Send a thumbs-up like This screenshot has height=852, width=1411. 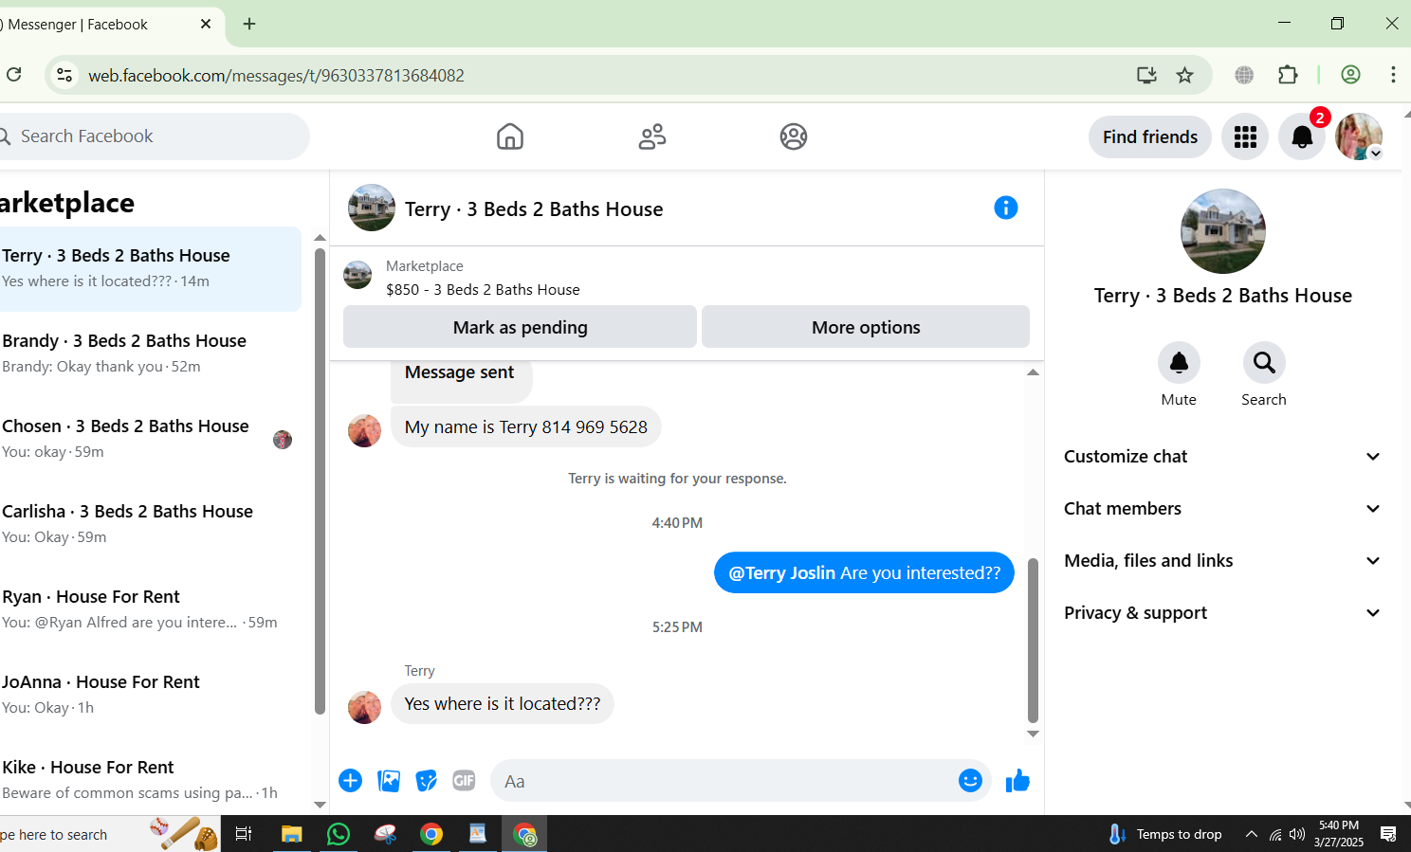pos(1017,781)
